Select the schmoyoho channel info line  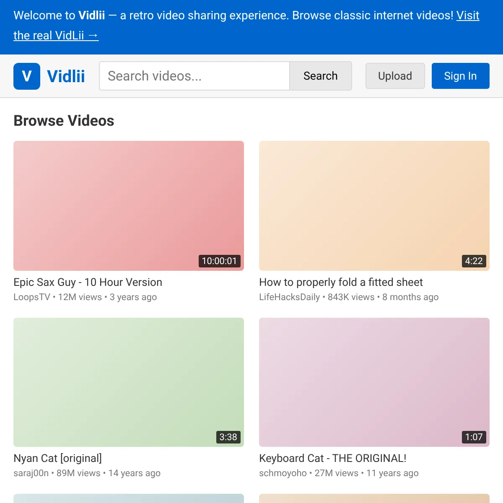click(x=339, y=473)
